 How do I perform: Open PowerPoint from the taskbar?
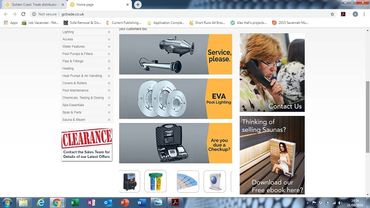pos(125,203)
